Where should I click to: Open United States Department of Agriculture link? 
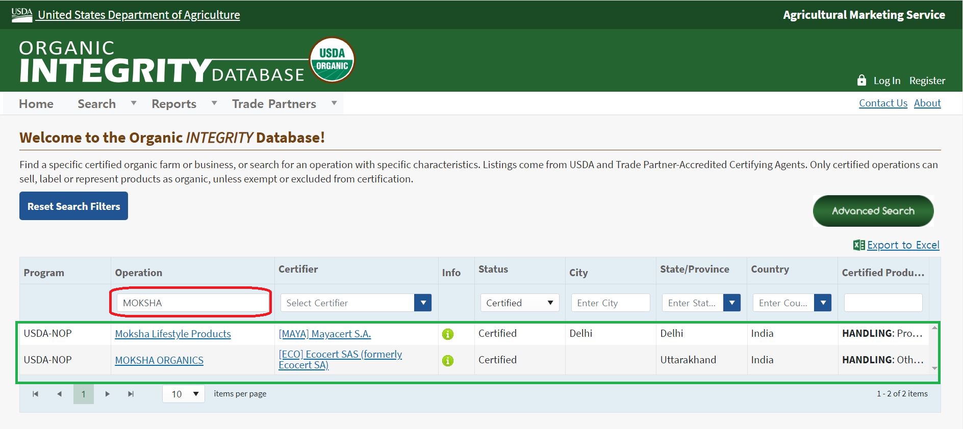coord(139,15)
